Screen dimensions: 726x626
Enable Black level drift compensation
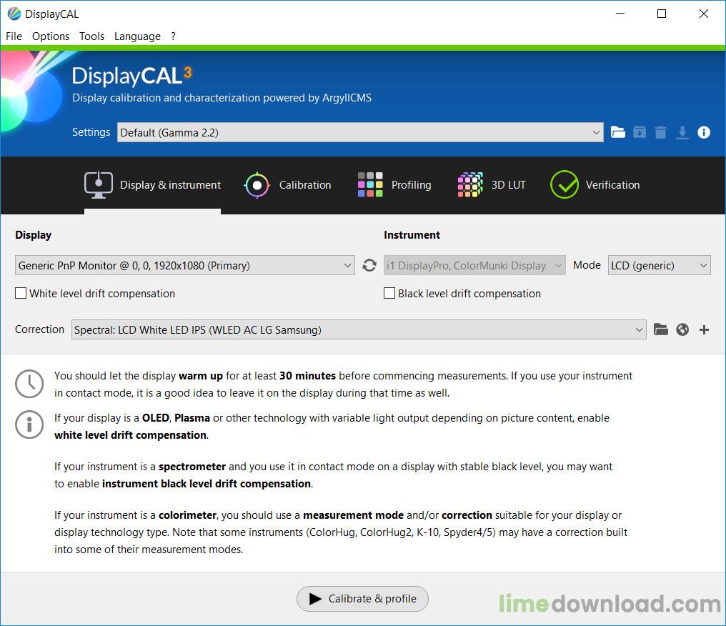[389, 293]
